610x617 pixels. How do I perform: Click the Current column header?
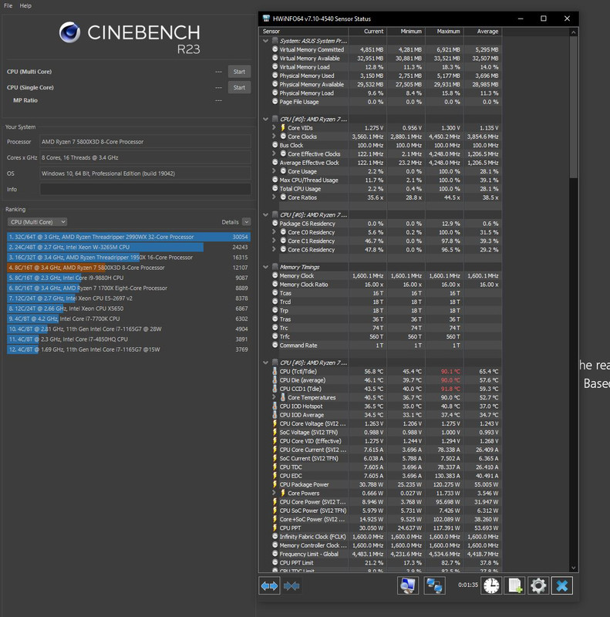367,32
